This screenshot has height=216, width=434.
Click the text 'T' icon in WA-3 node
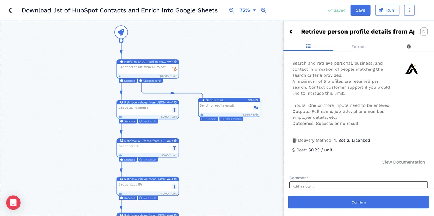[x=174, y=110]
